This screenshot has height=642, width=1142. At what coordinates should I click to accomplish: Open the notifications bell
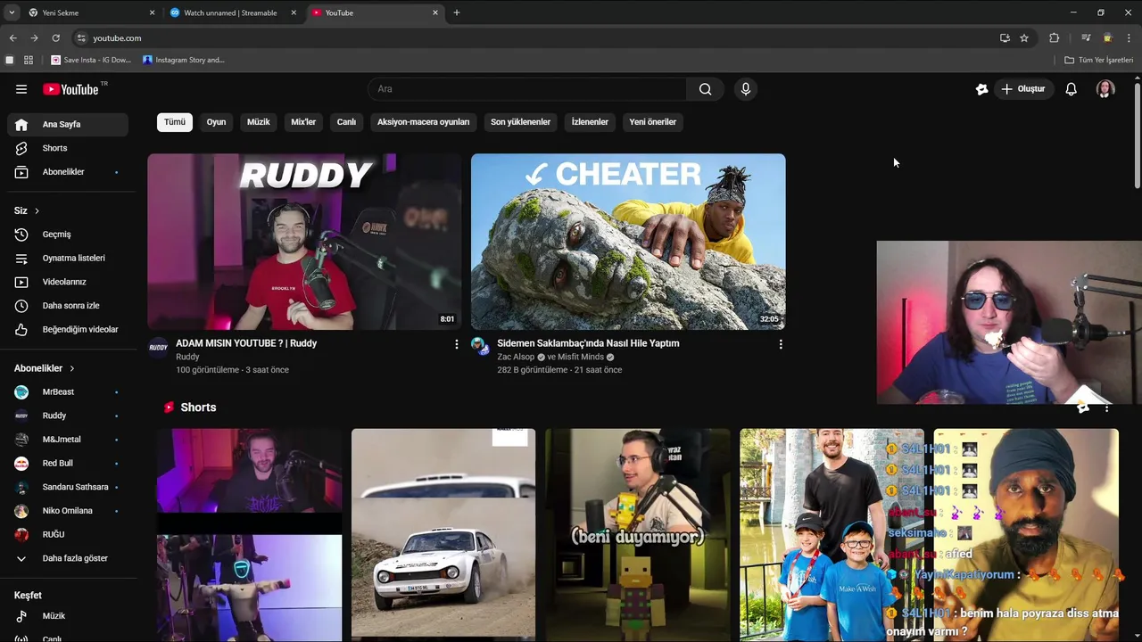tap(1072, 89)
